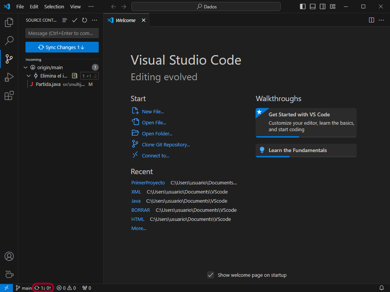
Task: Toggle the primary side bar layout icon
Action: point(303,7)
